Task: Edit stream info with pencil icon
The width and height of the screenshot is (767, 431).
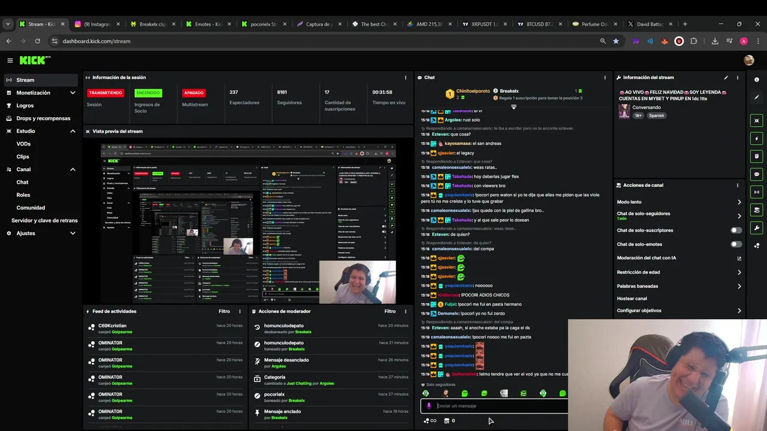Action: [726, 77]
